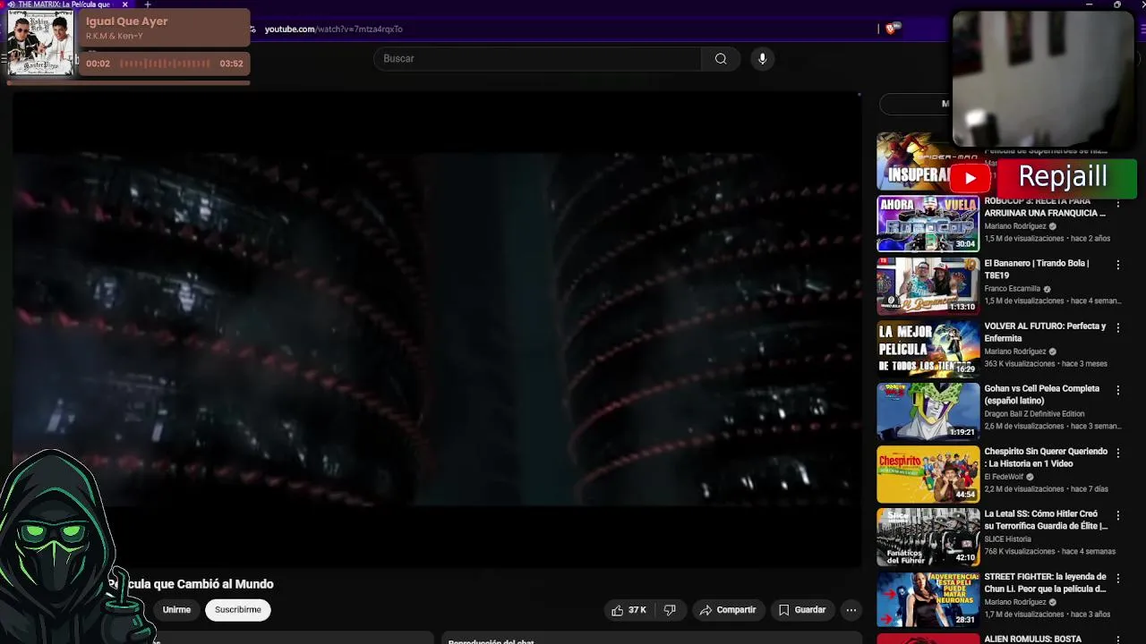1146x644 pixels.
Task: Click the Suscribirme button
Action: point(238,610)
